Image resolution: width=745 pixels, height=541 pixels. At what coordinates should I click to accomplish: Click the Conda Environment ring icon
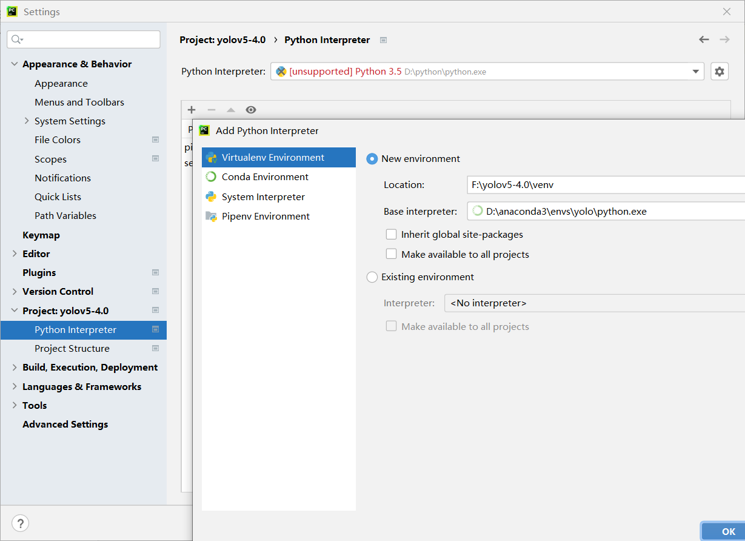click(x=211, y=177)
